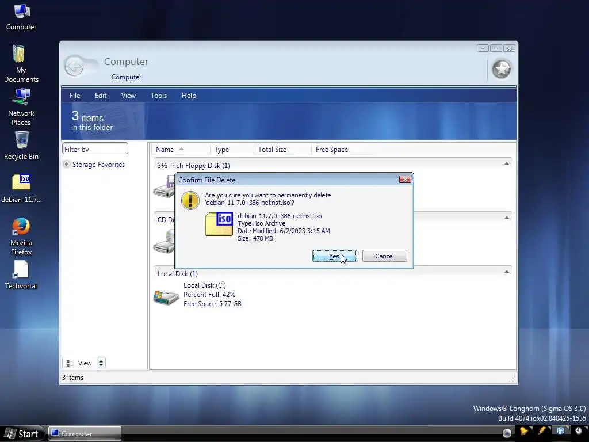Click the star favorites button
589x442 pixels.
(x=502, y=69)
